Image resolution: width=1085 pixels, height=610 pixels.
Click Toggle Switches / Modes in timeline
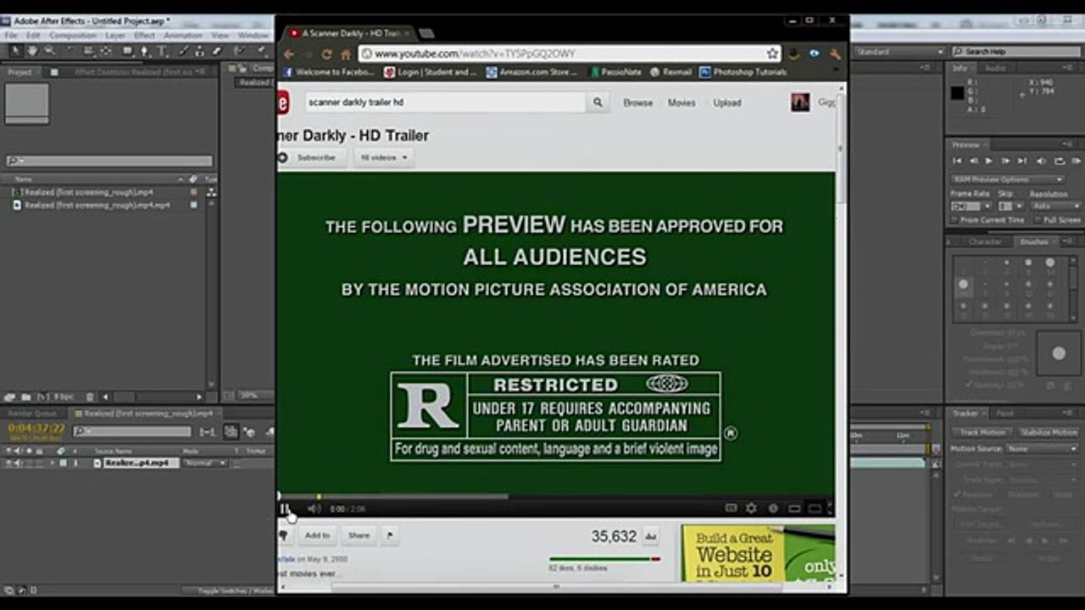coord(236,591)
